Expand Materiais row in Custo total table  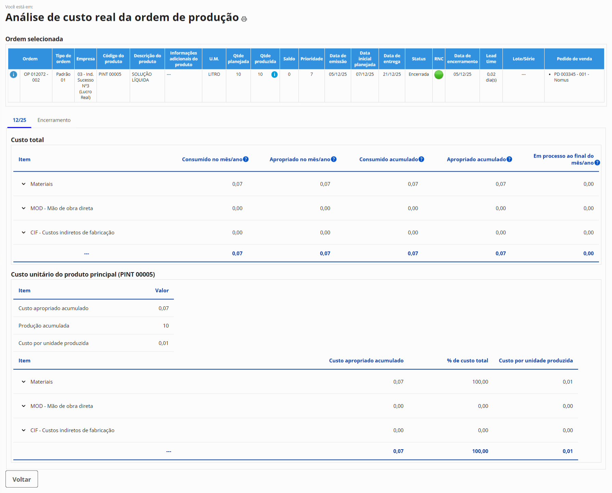coord(24,184)
